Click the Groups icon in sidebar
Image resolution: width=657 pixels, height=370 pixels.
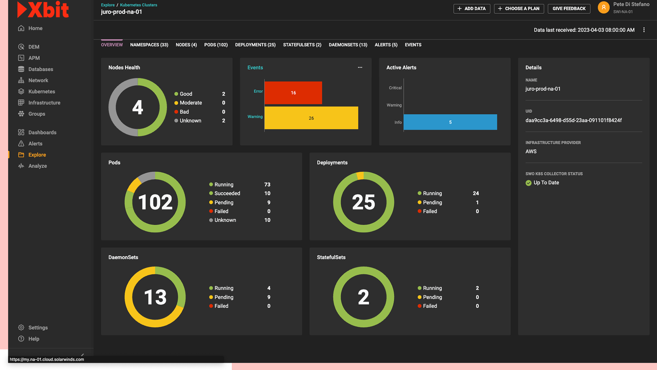[21, 114]
